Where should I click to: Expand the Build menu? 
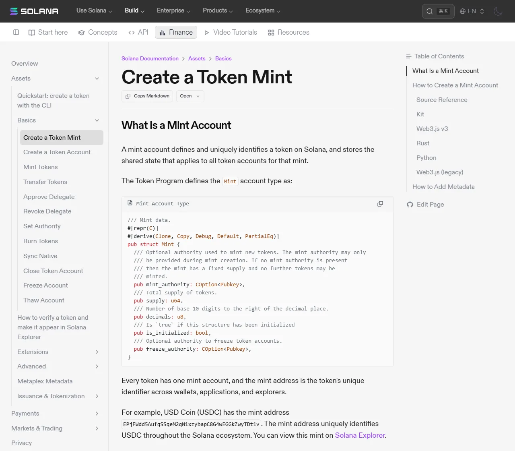134,11
